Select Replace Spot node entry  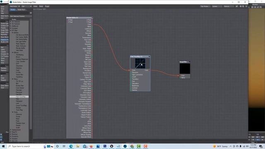(x=20, y=123)
